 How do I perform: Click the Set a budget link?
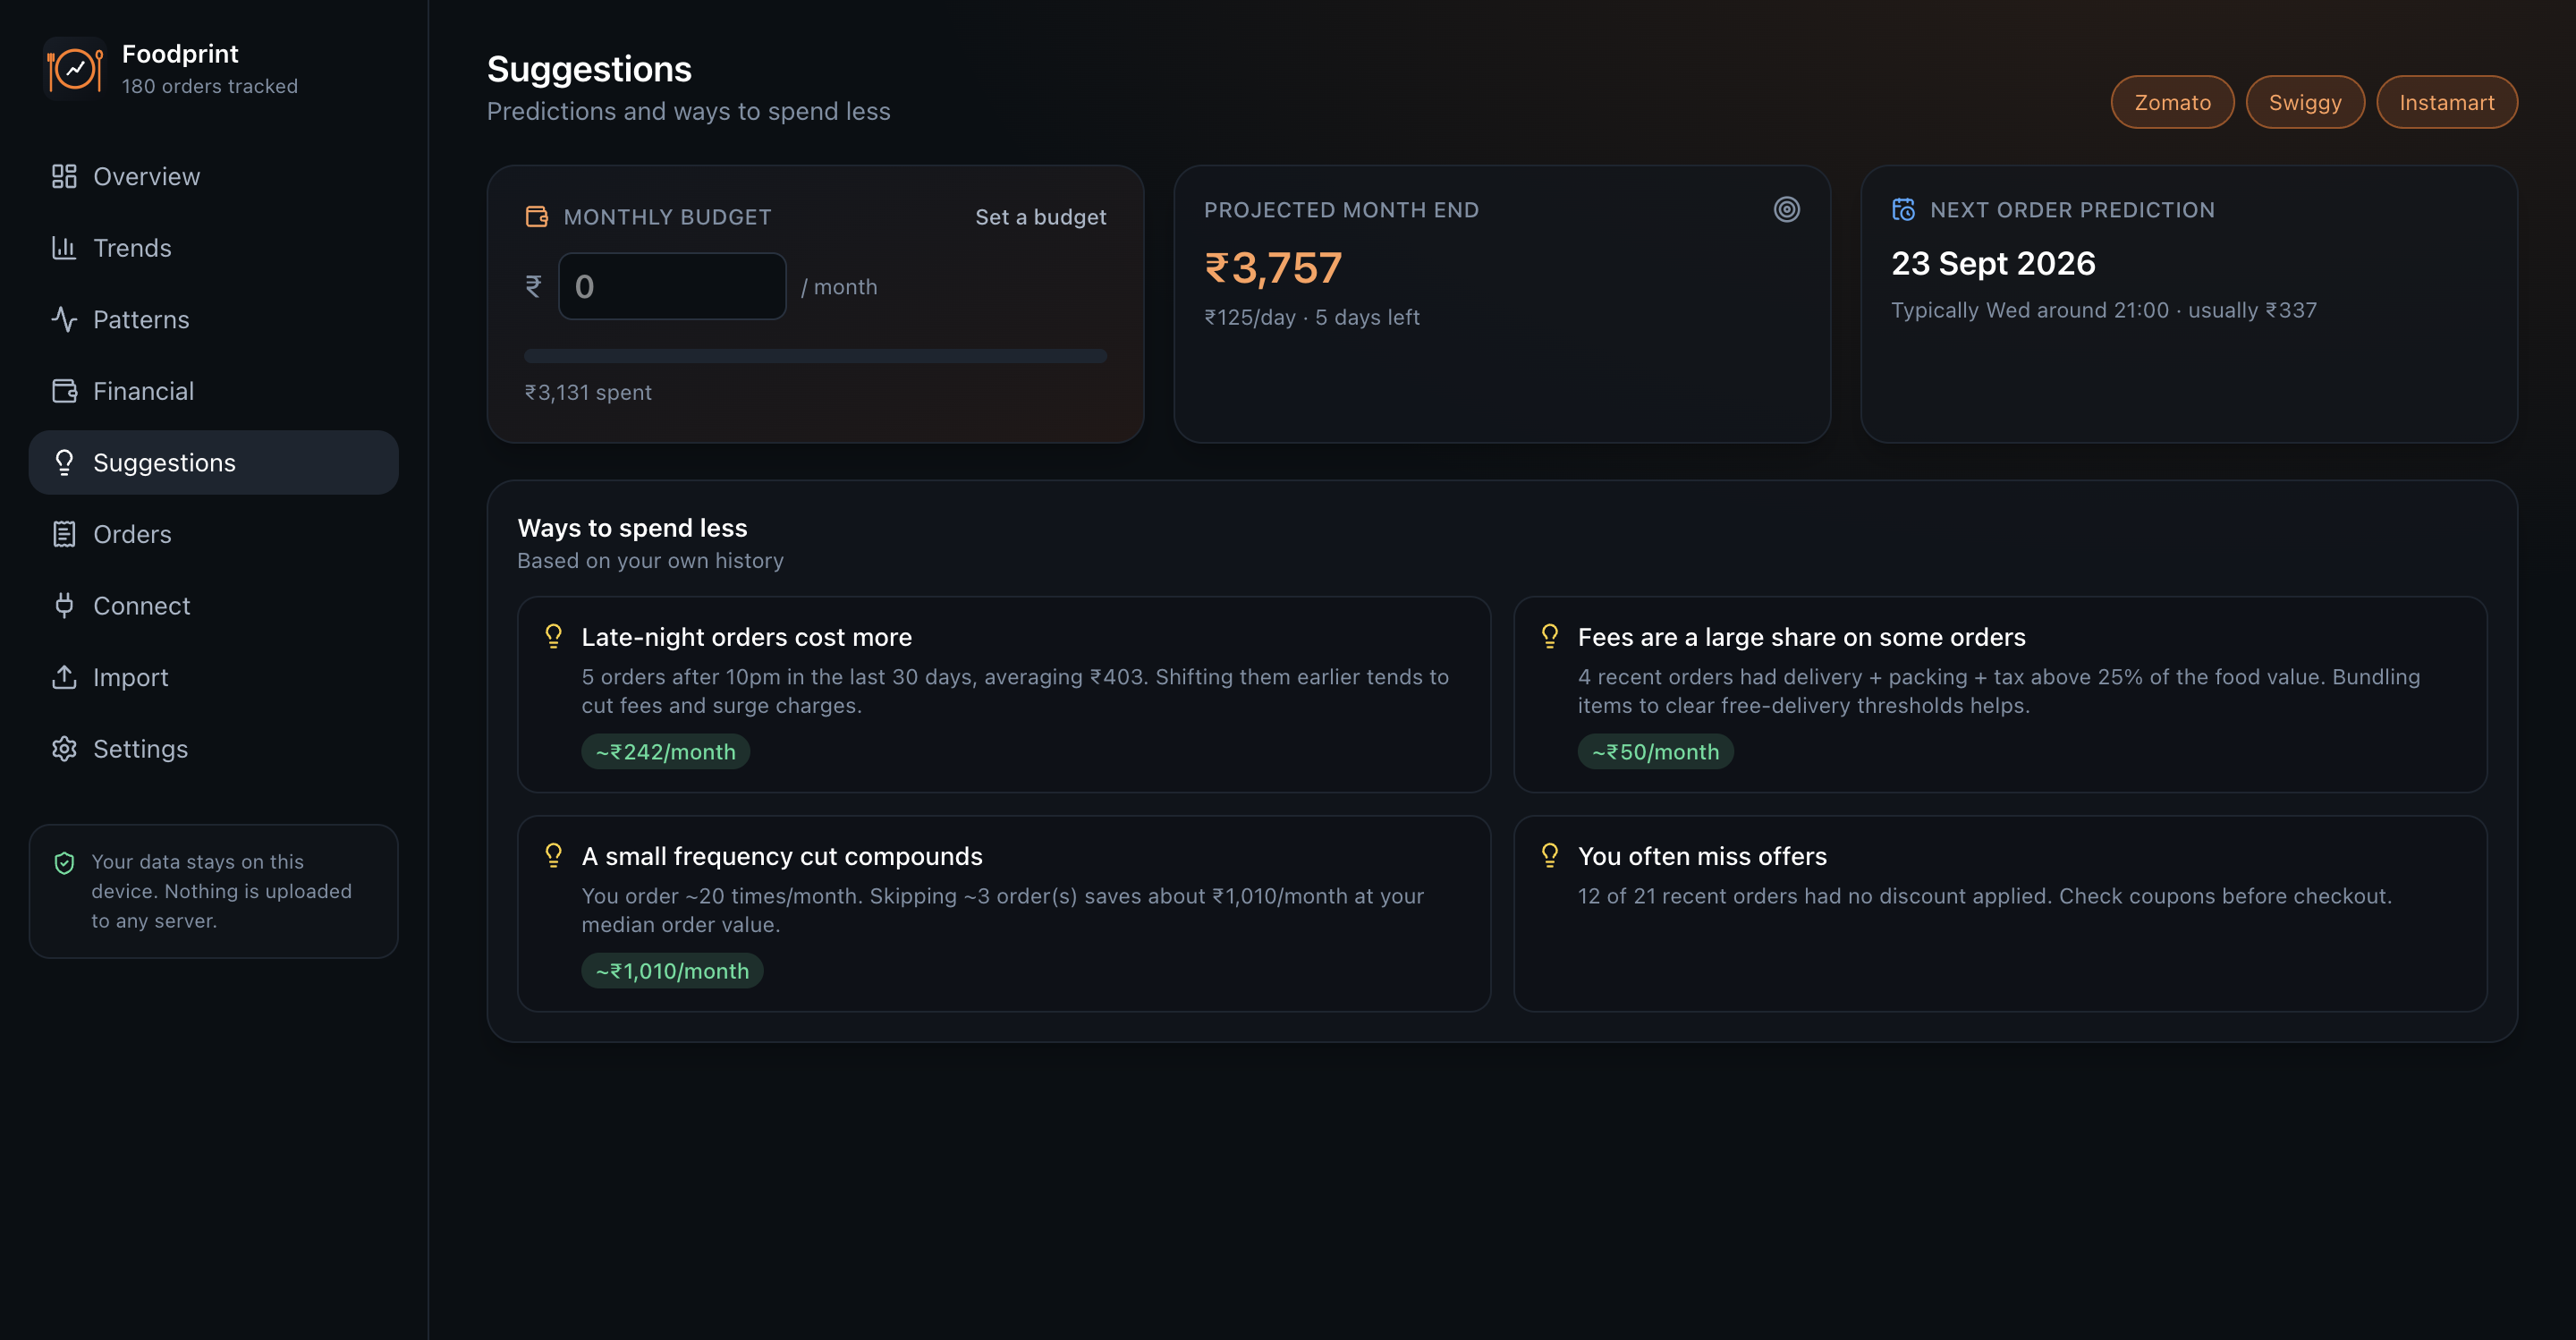pos(1040,217)
